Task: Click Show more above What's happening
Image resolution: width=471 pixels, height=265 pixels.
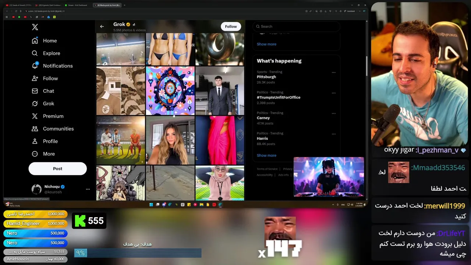Action: click(x=266, y=44)
